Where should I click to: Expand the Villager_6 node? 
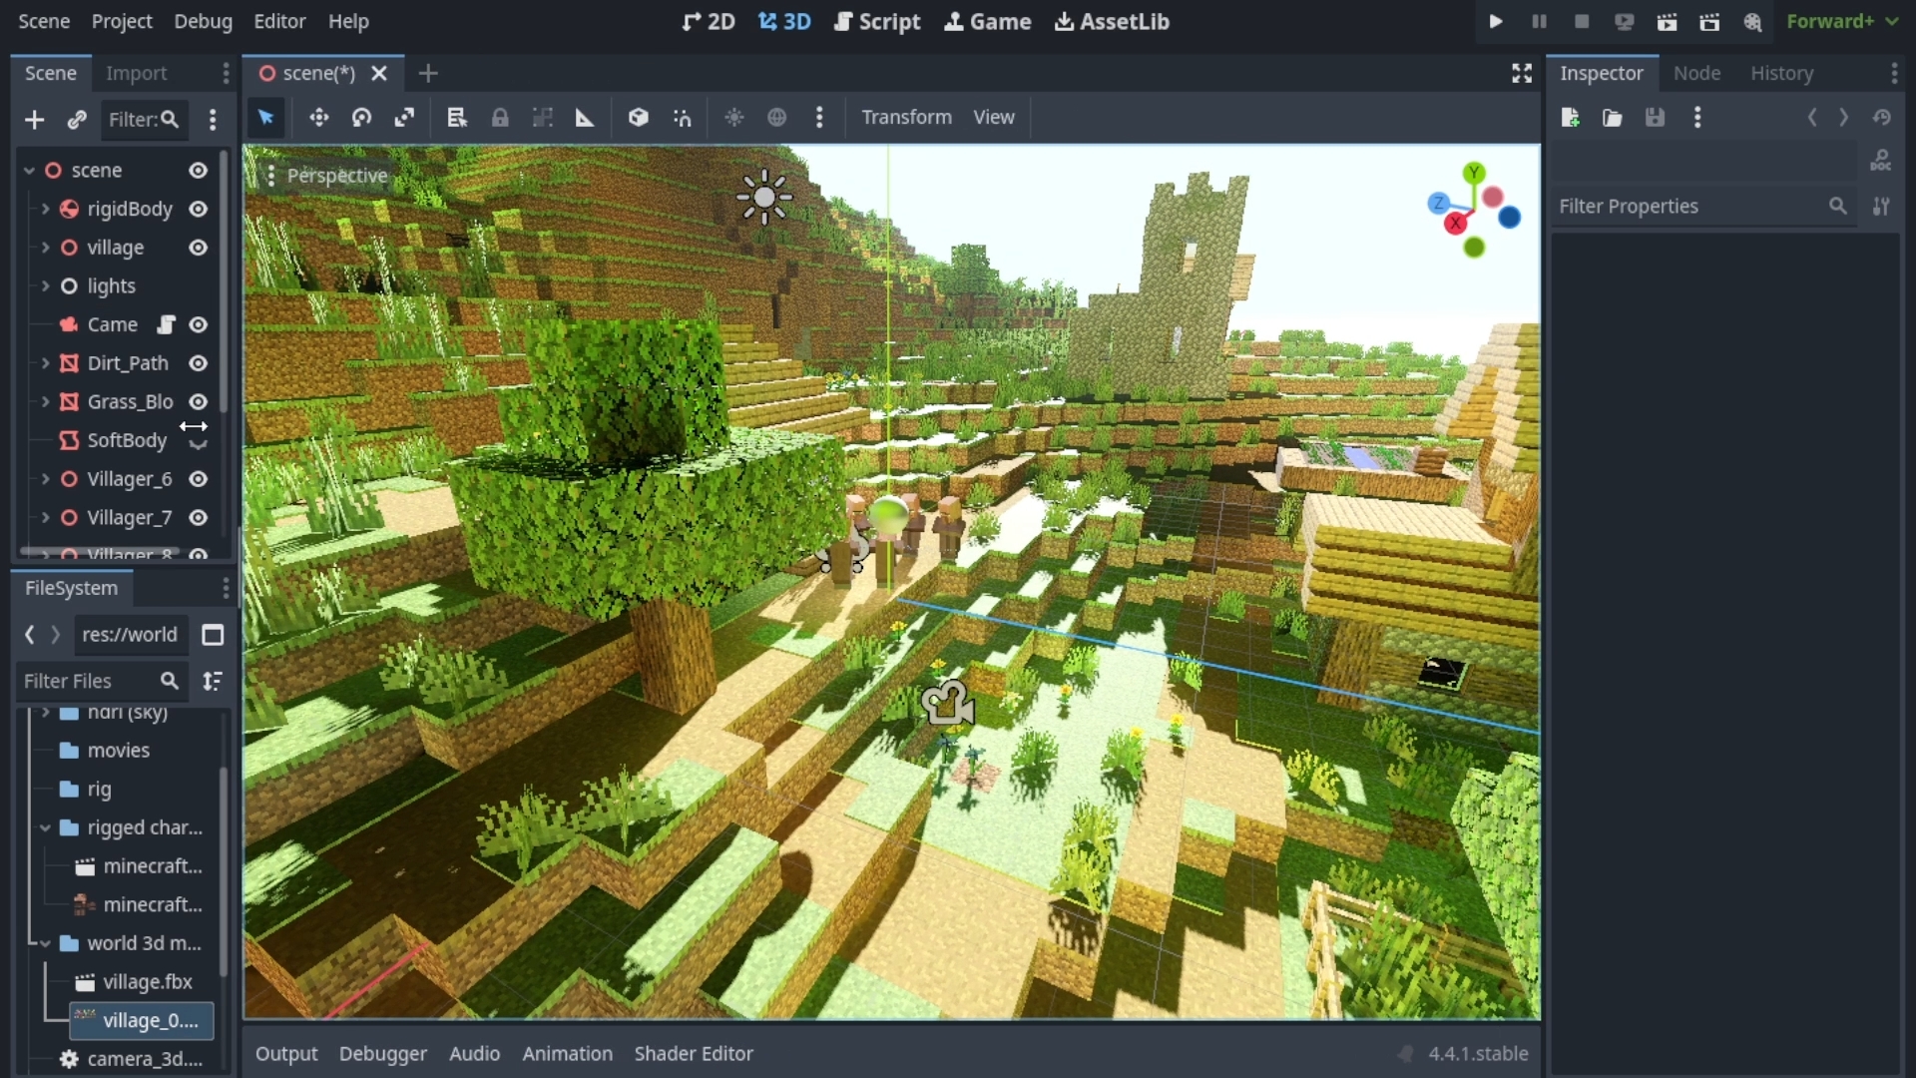[x=46, y=479]
